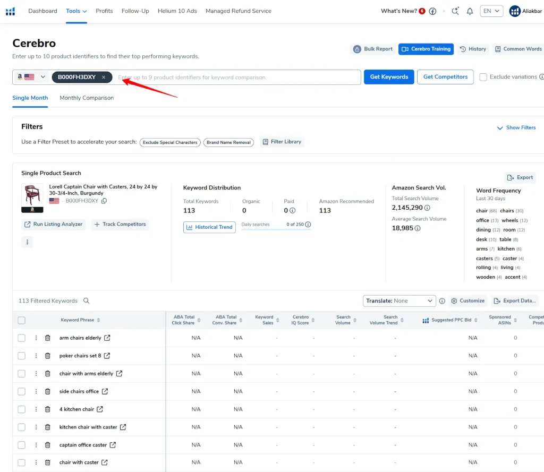Delete the 'arm chairs elderly' keyword row
544x472 pixels.
click(47, 338)
